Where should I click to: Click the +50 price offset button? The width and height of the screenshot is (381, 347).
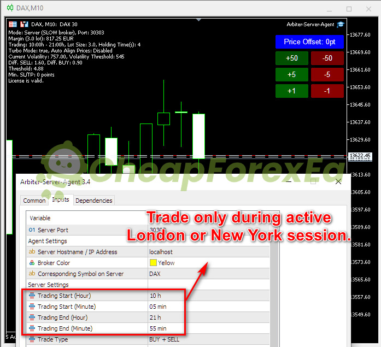291,58
